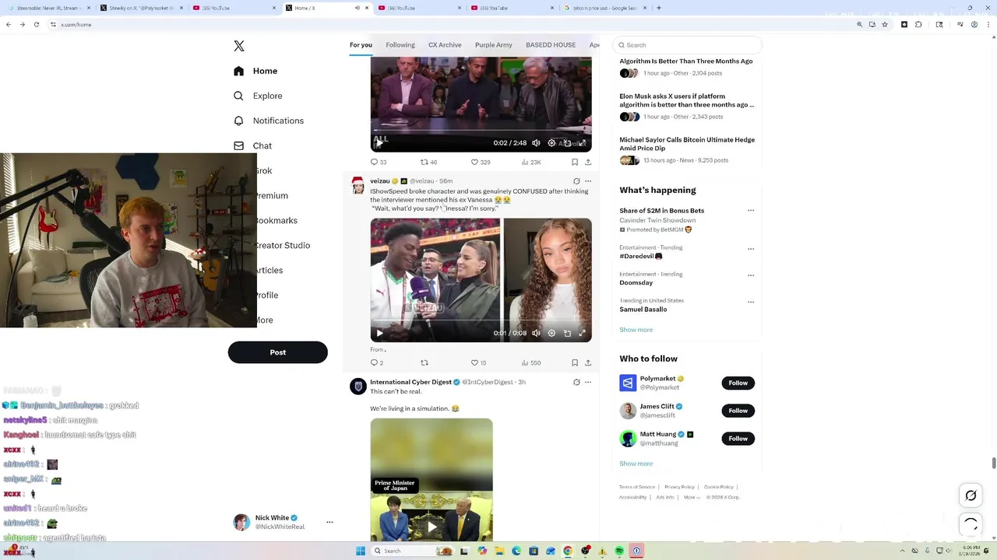Viewport: 997px width, 560px height.
Task: Mute the 2:48 video
Action: pyautogui.click(x=536, y=143)
